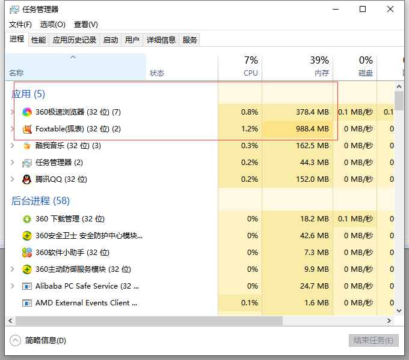409x360 pixels.
Task: Sort by the 名称 column header
Action: click(76, 67)
